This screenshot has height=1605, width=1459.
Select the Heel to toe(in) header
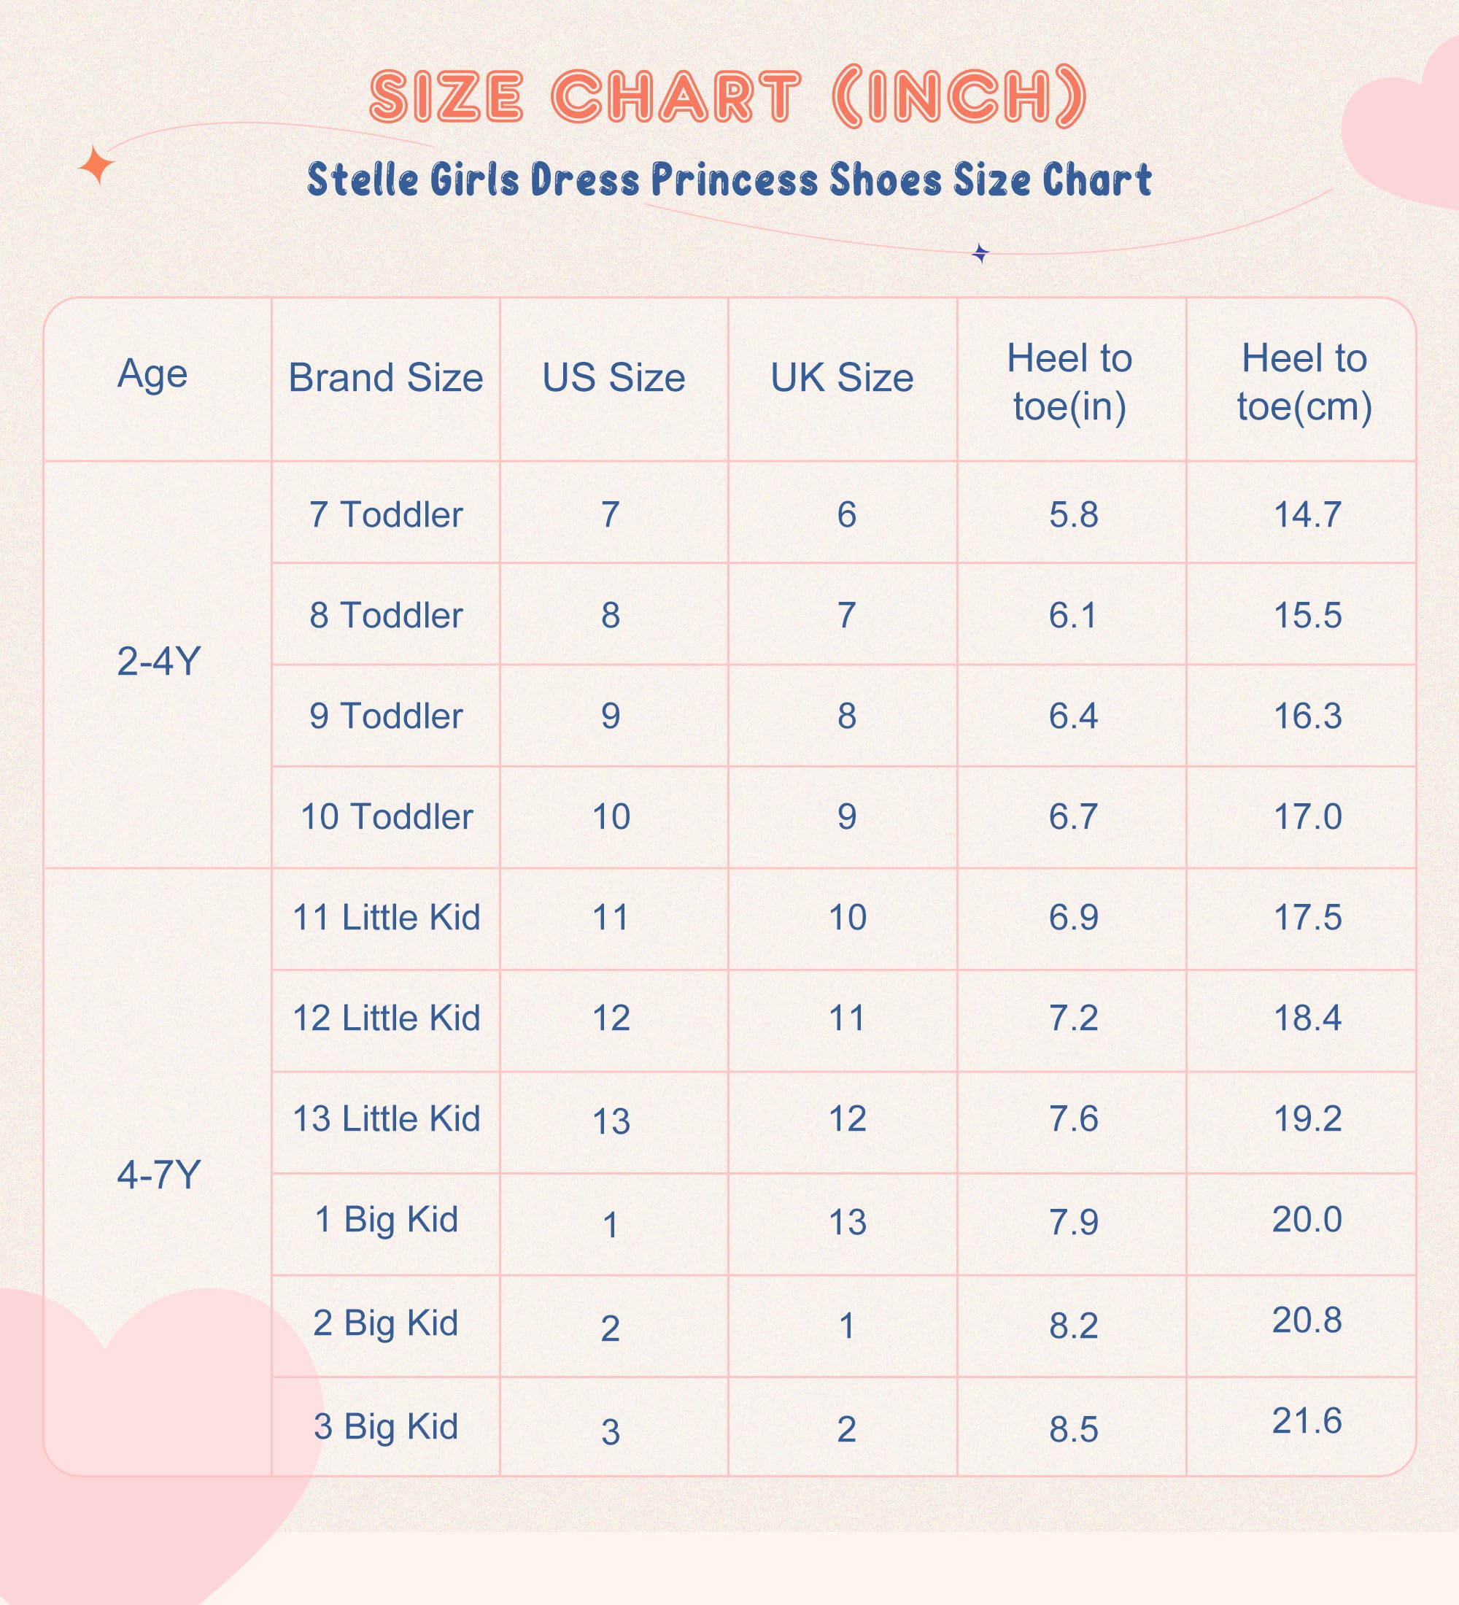click(1069, 382)
